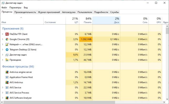Click the Task Manager title bar icon

(x=3, y=3)
